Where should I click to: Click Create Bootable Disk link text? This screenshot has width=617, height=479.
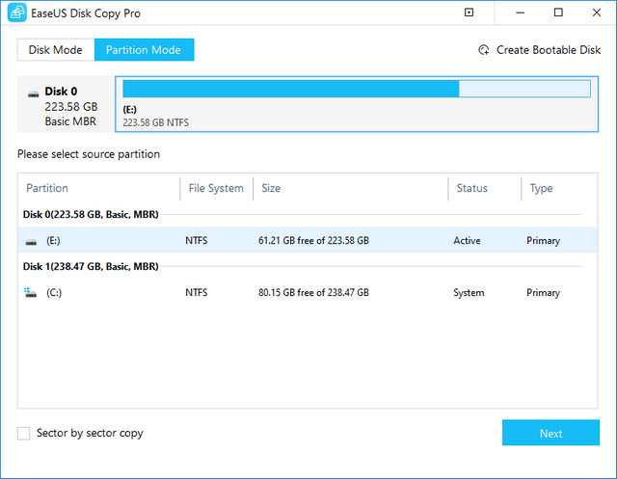point(548,50)
